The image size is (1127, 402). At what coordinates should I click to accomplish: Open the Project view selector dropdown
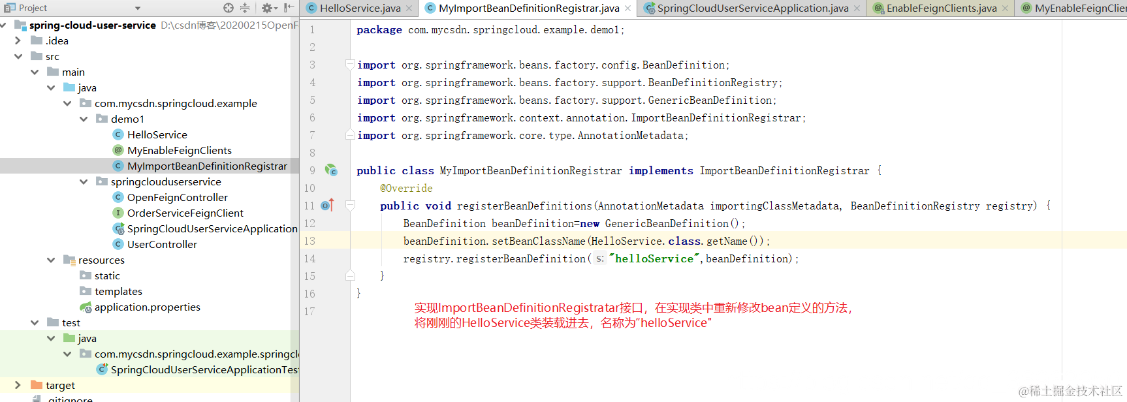click(x=138, y=8)
